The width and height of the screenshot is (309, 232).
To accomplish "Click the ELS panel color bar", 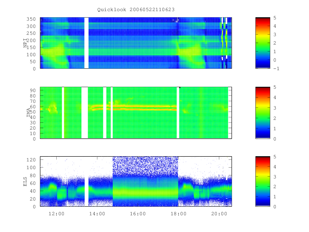I will (x=263, y=181).
